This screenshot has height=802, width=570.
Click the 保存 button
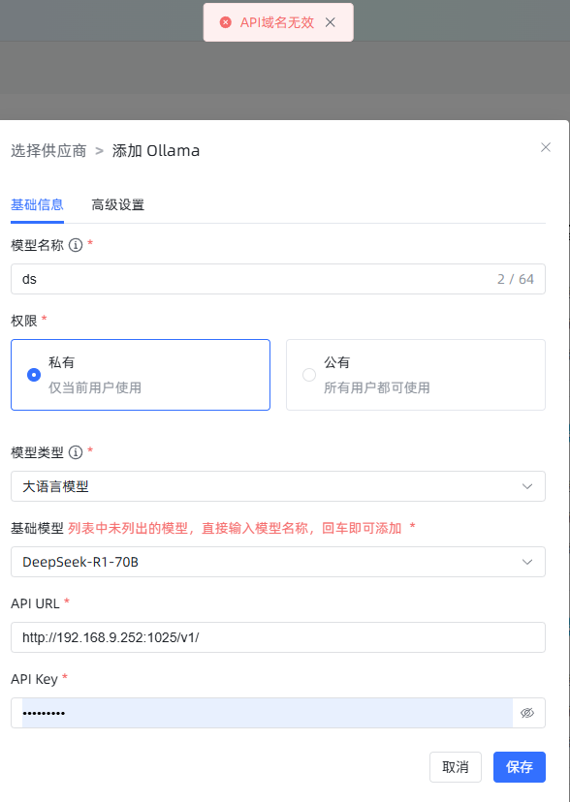coord(520,767)
